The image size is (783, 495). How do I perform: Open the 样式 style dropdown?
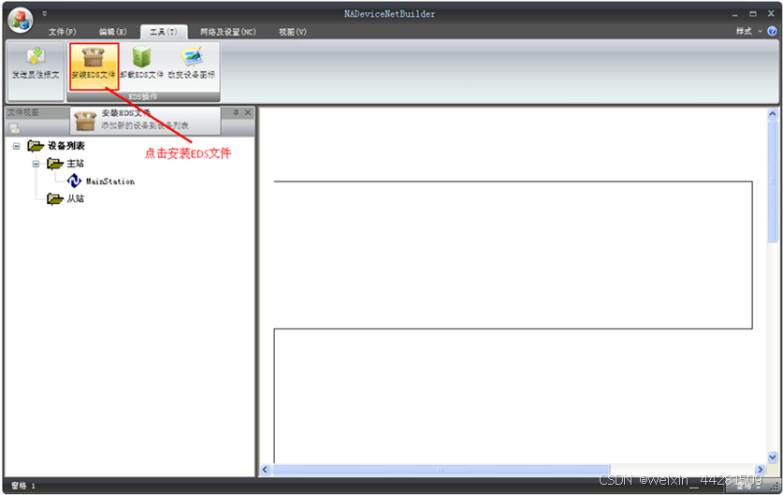click(x=748, y=31)
